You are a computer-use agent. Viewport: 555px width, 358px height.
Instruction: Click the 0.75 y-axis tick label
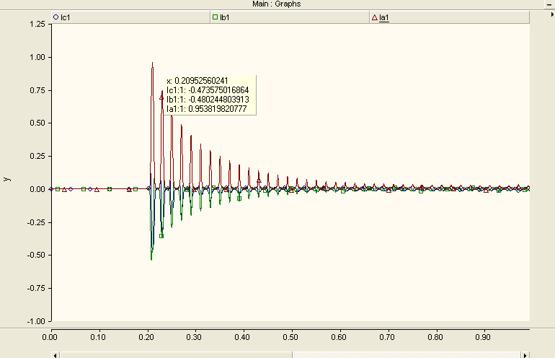[x=37, y=90]
